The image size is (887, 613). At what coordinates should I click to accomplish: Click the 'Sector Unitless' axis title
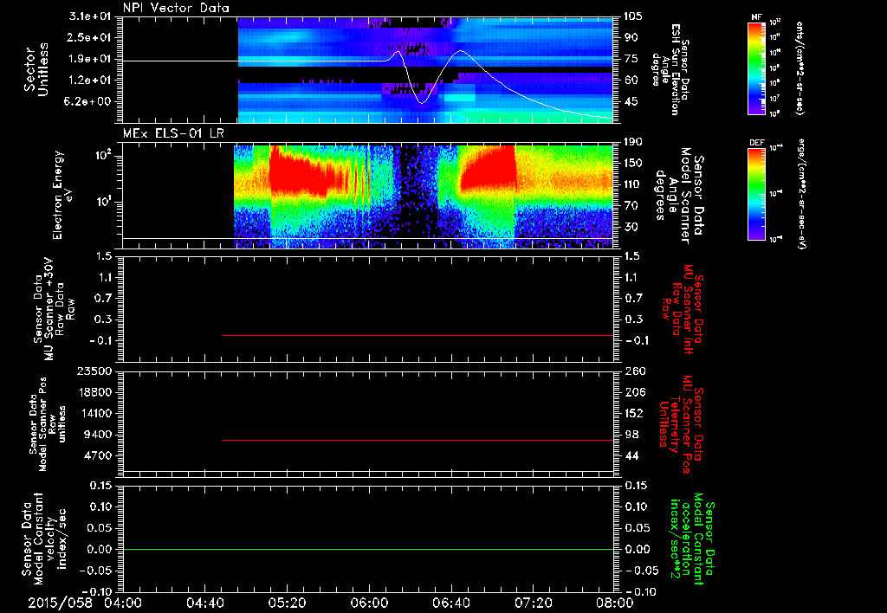click(x=36, y=69)
